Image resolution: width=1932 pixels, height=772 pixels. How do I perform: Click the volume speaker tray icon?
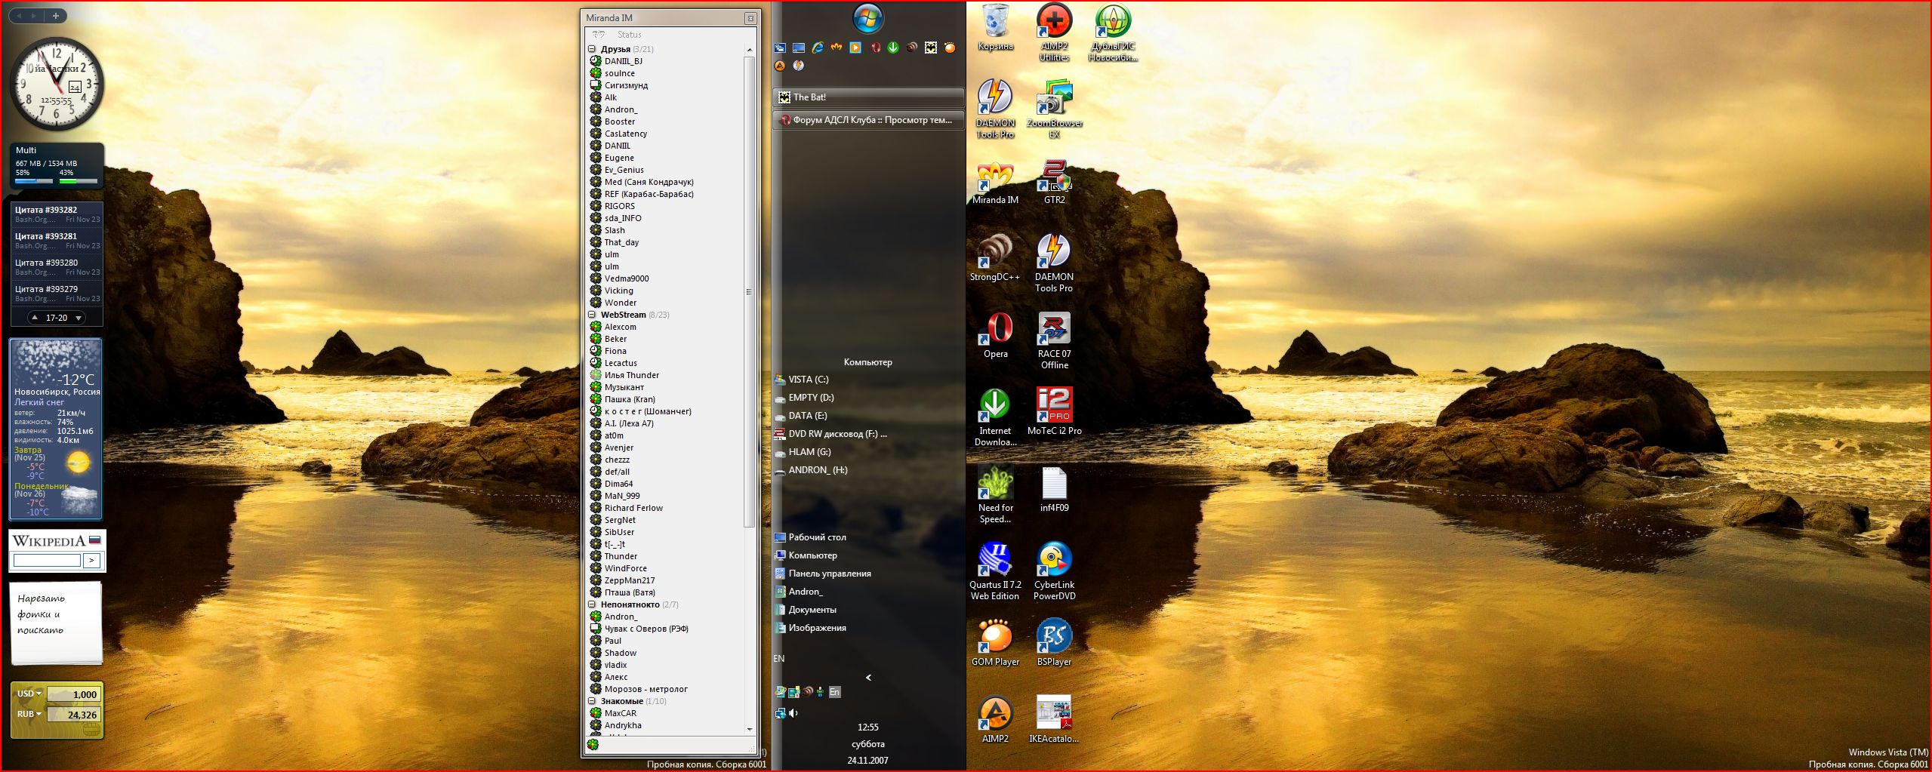(x=793, y=713)
